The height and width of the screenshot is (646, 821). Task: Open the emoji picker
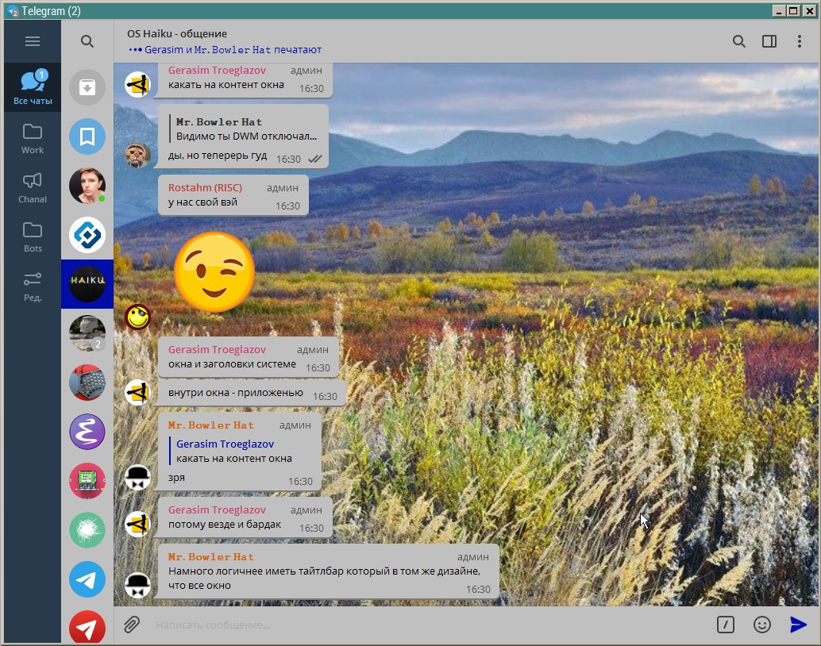761,625
